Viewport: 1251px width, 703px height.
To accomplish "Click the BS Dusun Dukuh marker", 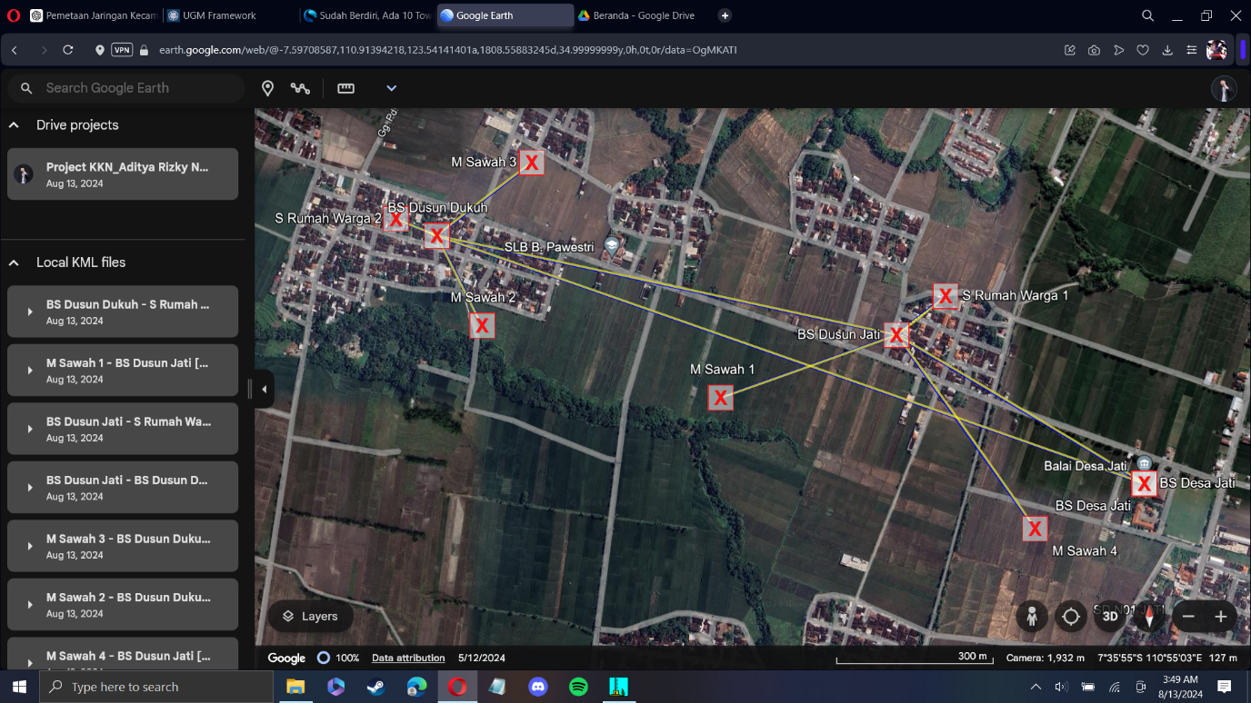I will click(x=437, y=236).
